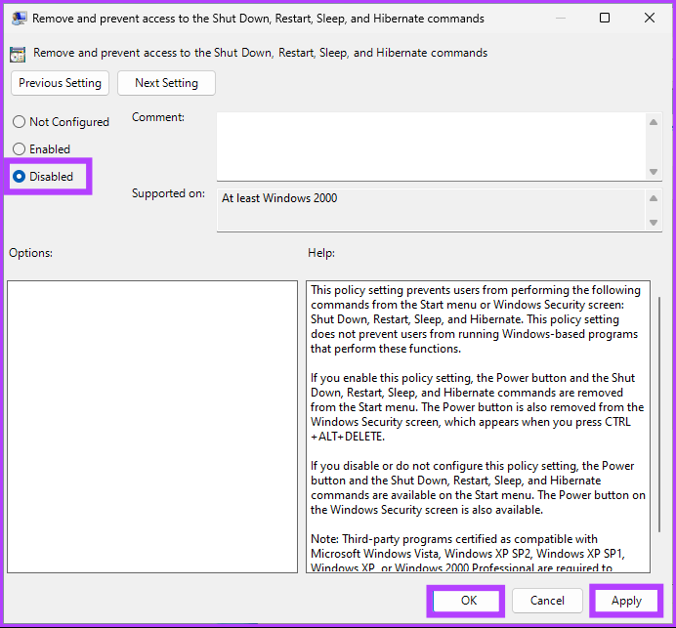Apply the policy setting
Viewport: 676px width, 628px height.
tap(626, 601)
